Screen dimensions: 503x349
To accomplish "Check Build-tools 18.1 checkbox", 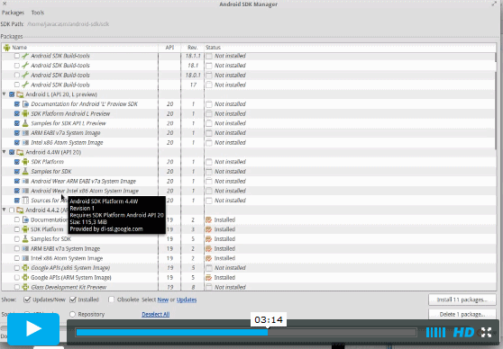I will point(17,66).
